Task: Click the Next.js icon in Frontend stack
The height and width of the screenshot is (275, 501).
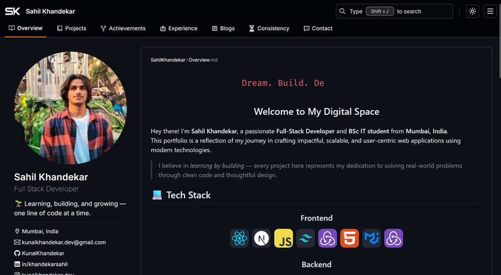Action: coord(261,238)
